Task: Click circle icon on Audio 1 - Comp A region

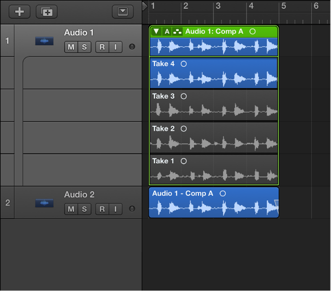Action: (x=223, y=193)
